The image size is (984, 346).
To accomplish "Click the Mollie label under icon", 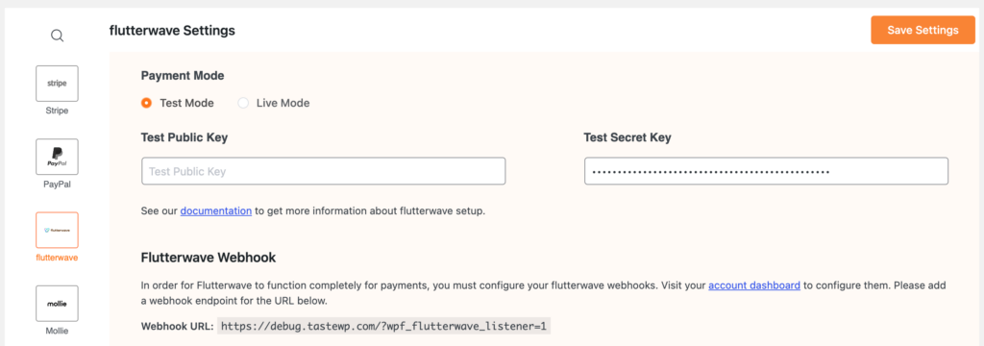I will pos(57,331).
